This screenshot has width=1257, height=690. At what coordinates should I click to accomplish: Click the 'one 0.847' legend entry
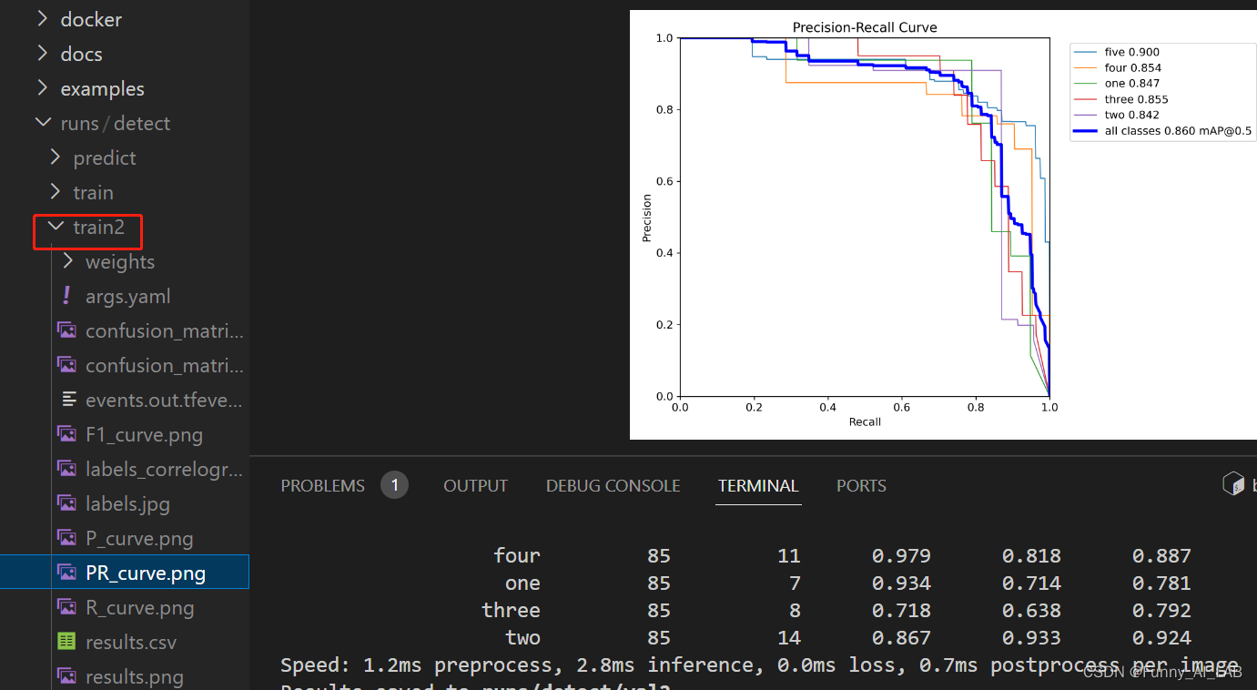pos(1117,83)
